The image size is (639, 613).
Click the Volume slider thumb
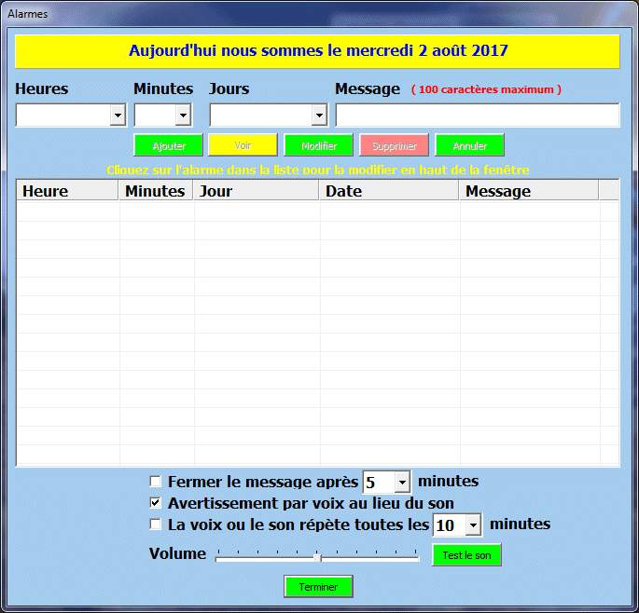(x=317, y=557)
